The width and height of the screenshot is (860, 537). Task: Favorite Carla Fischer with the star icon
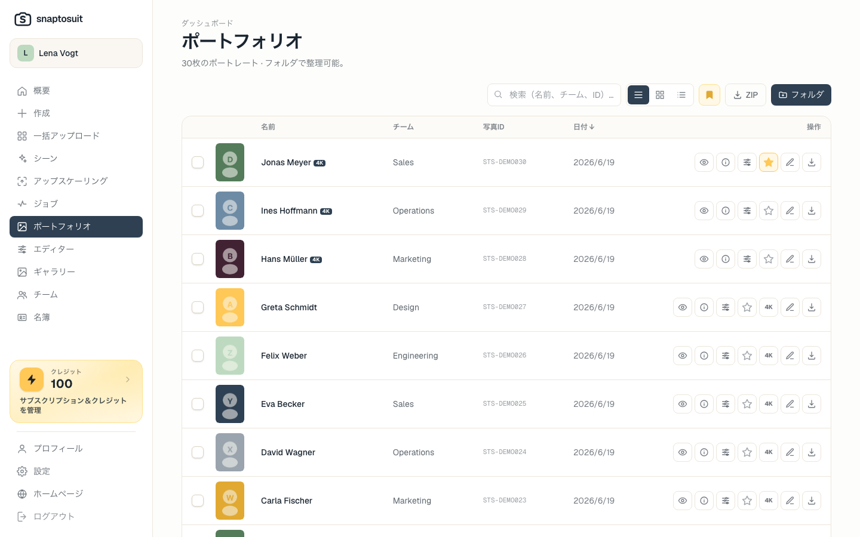point(747,501)
